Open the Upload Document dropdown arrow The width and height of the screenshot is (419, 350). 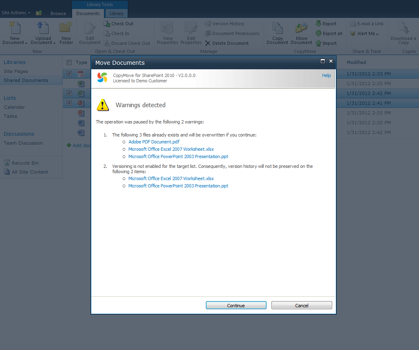pos(54,43)
